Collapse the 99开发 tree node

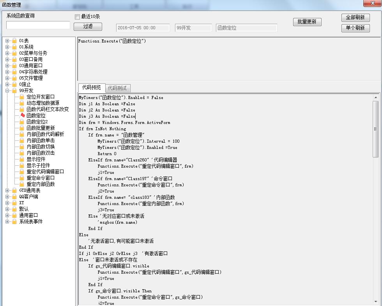click(7, 90)
